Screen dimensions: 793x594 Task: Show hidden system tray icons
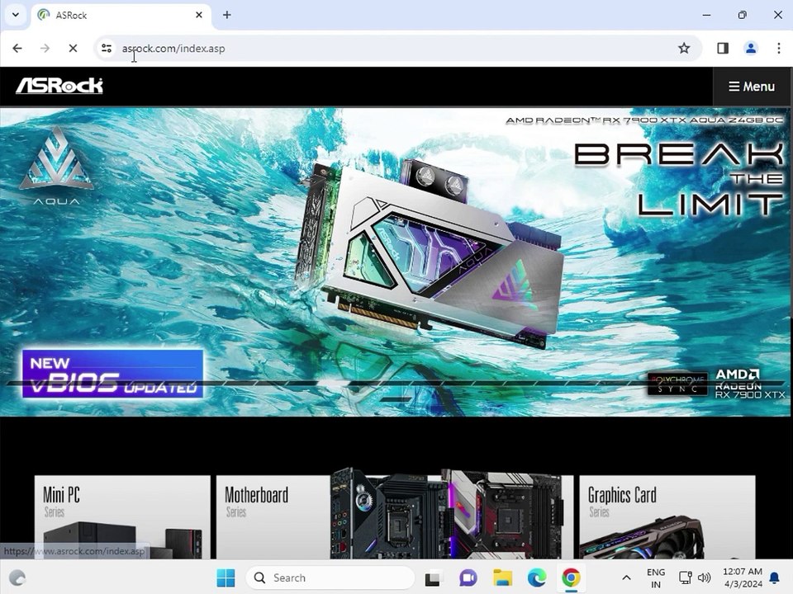626,577
